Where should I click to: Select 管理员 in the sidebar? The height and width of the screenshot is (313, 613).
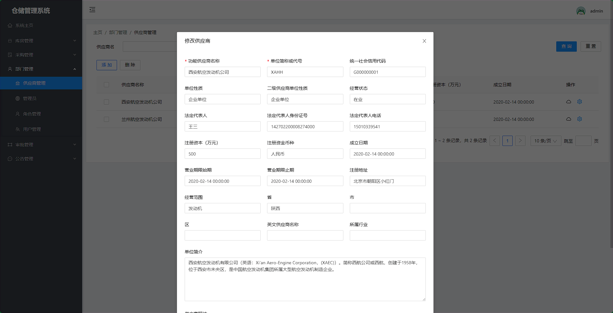(41, 98)
